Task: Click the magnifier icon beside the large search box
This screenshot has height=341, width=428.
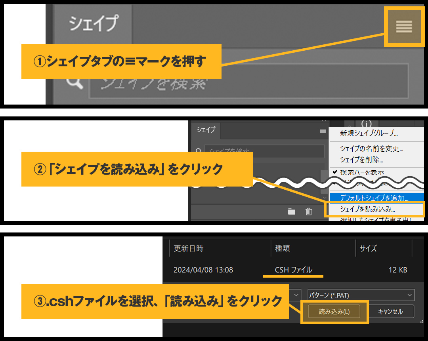Action: click(x=75, y=82)
